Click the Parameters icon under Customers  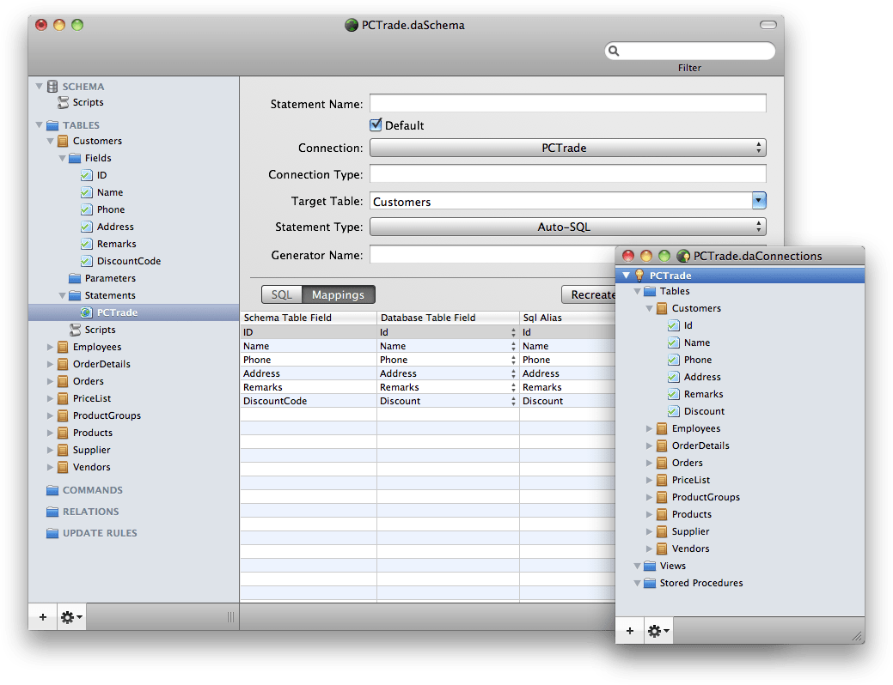(x=76, y=278)
